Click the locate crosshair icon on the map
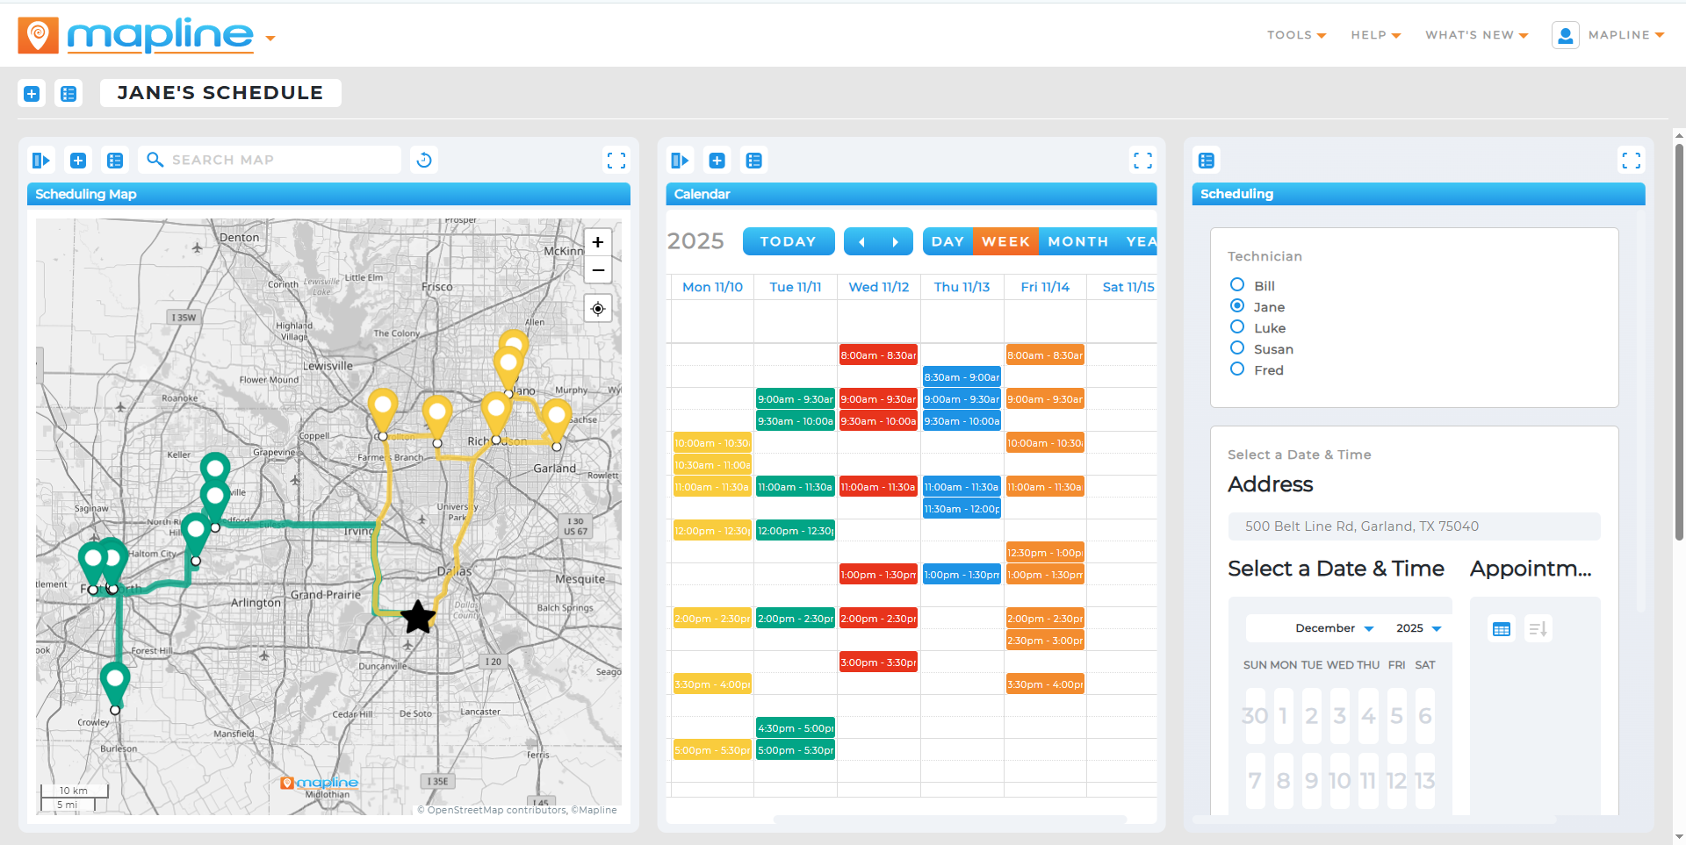This screenshot has width=1686, height=845. [x=598, y=309]
